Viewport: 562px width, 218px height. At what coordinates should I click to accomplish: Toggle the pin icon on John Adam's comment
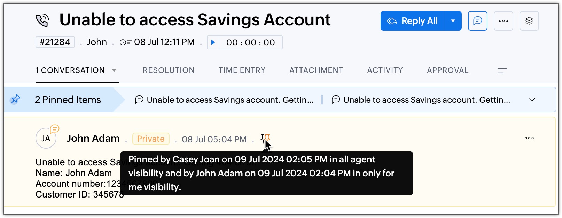pyautogui.click(x=265, y=139)
